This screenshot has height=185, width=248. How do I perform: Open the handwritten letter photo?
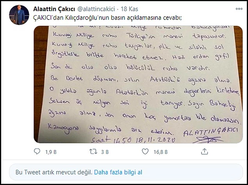coord(138,85)
